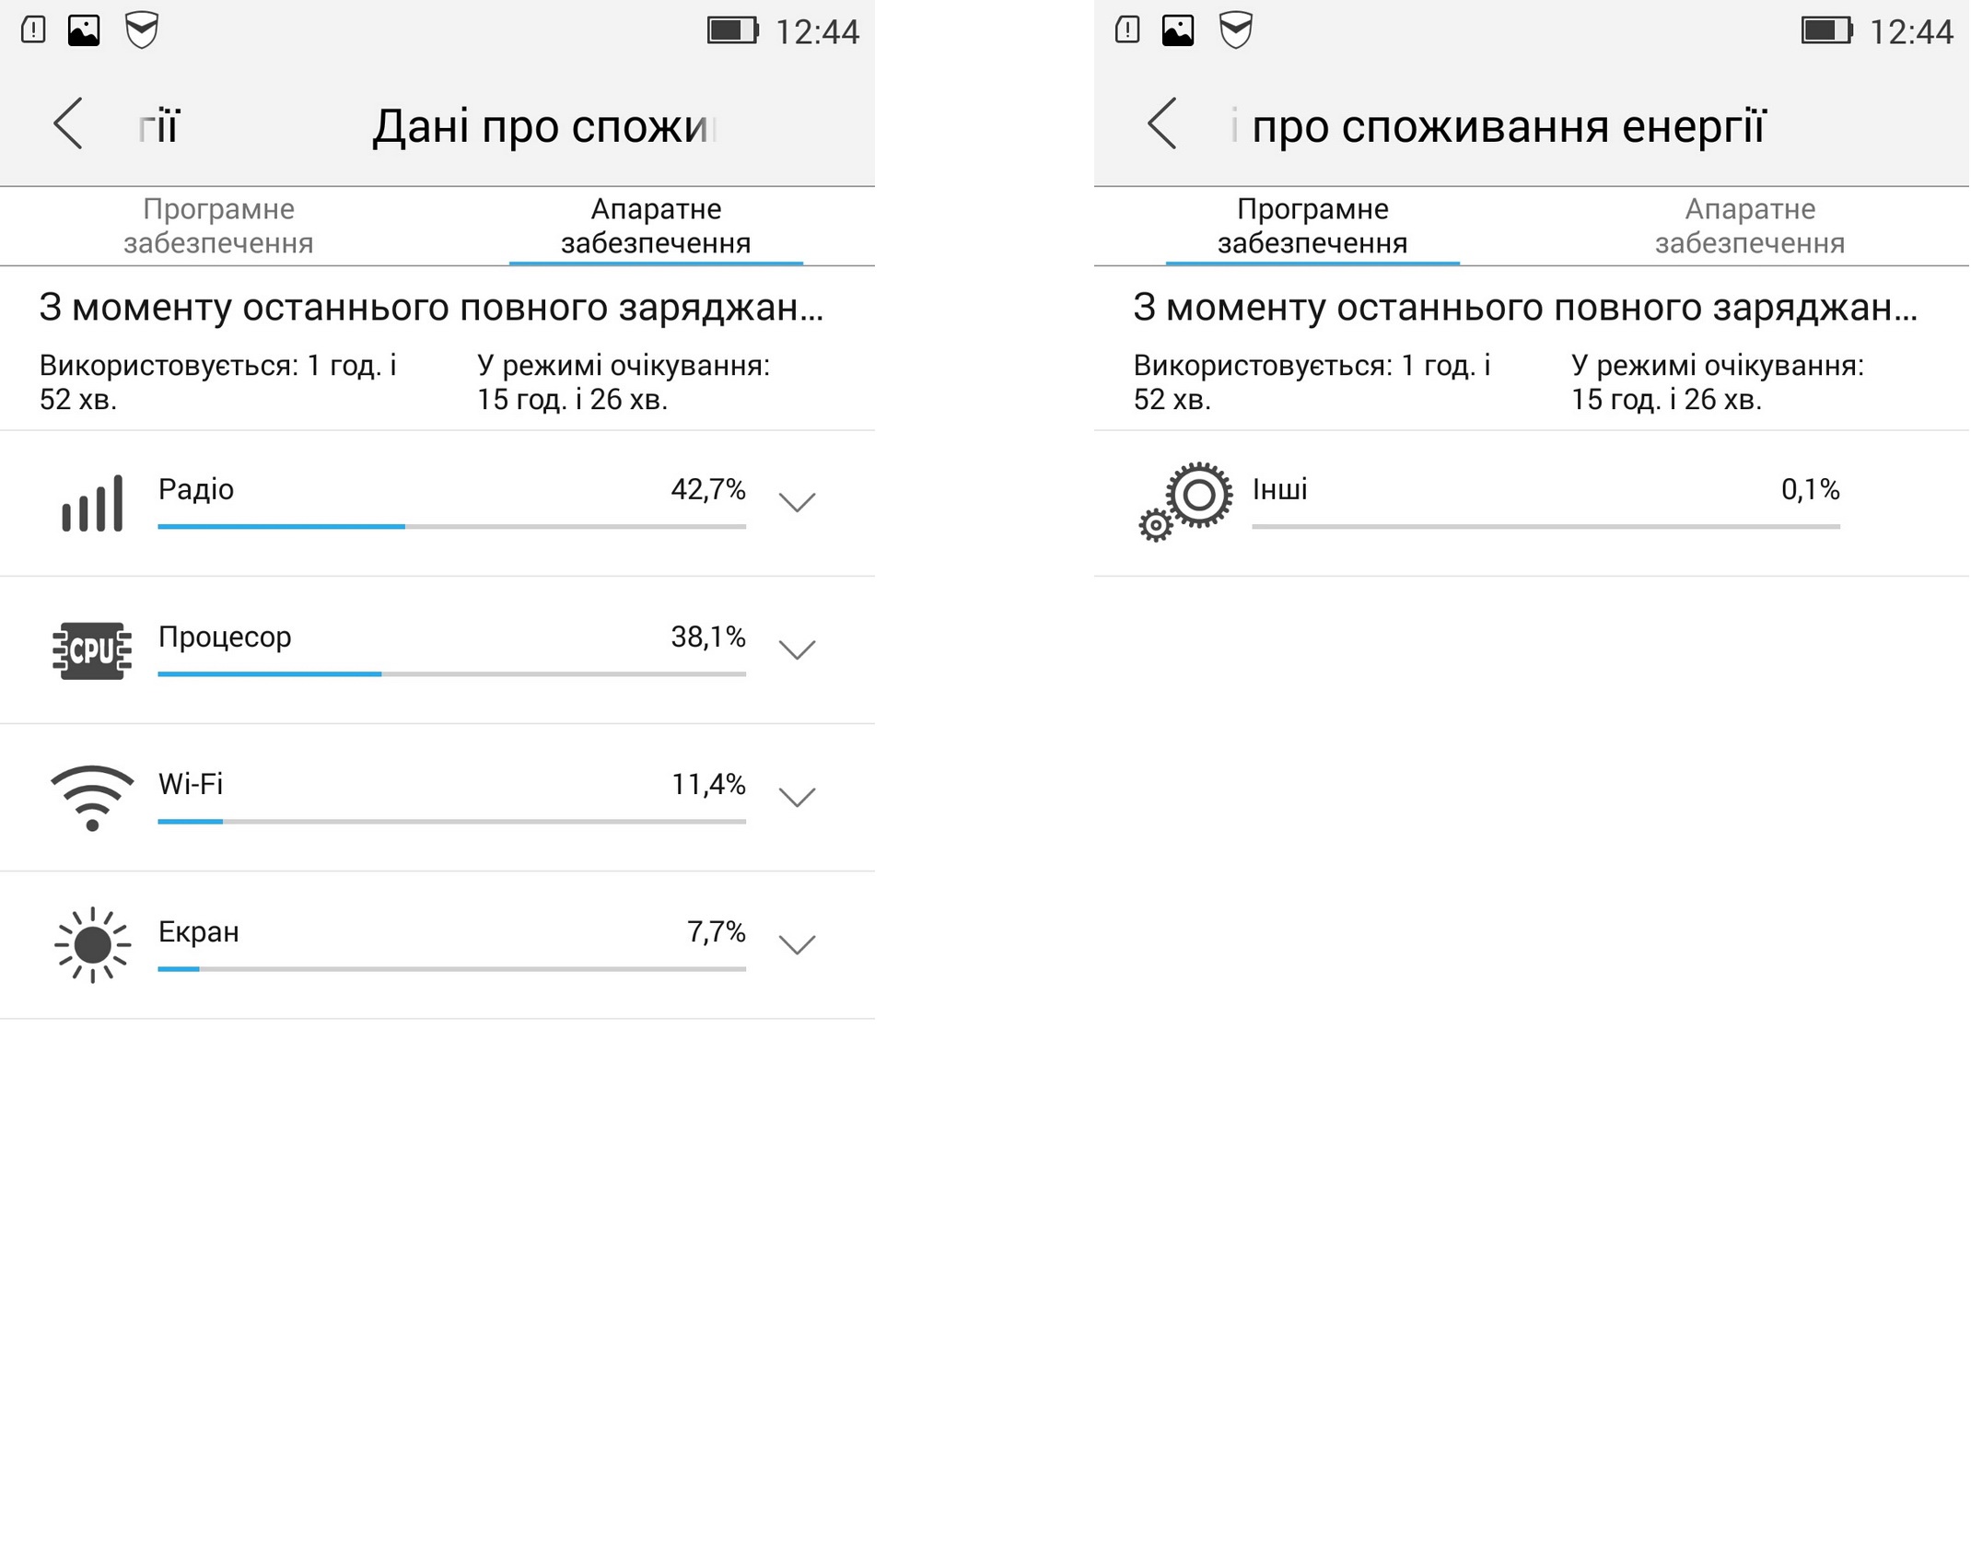Click the Радіо signal bars icon

tap(92, 503)
